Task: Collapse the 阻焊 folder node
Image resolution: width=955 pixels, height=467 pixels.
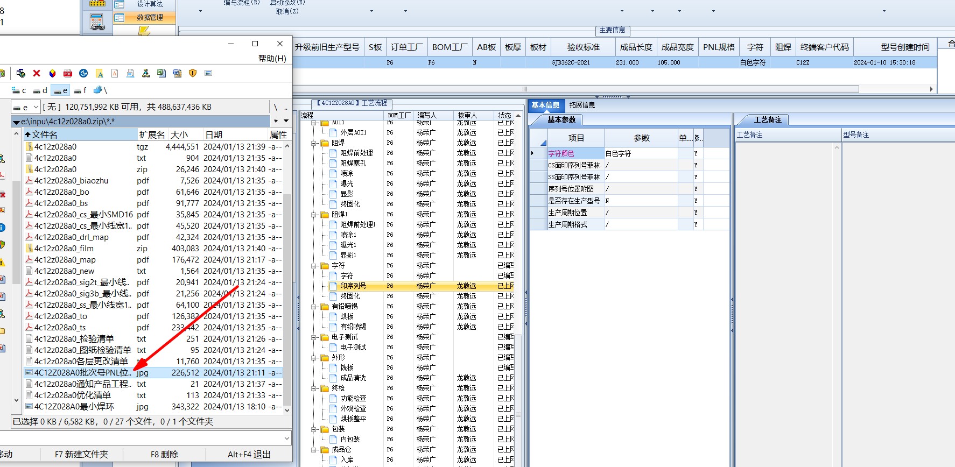Action: (x=314, y=143)
